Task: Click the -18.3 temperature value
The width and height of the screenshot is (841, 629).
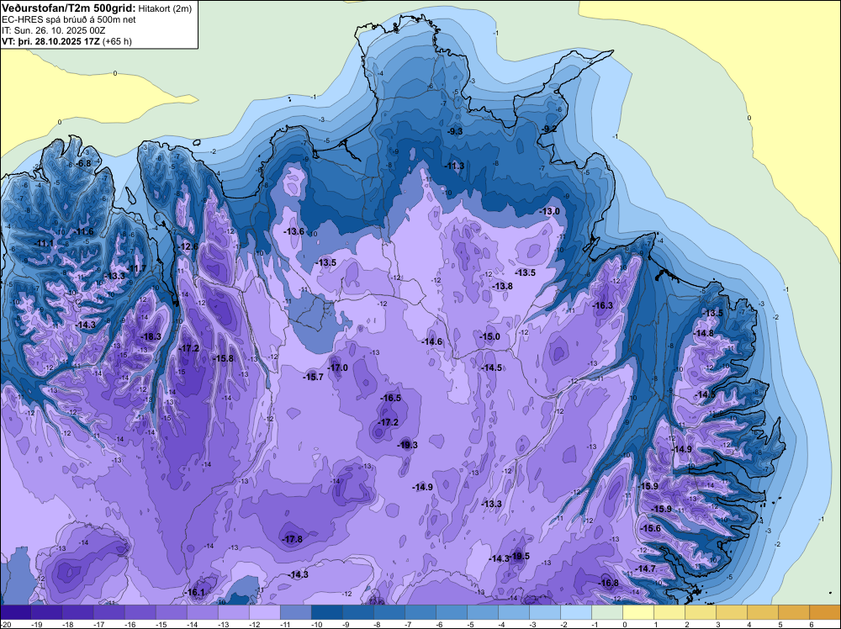Action: pos(151,336)
